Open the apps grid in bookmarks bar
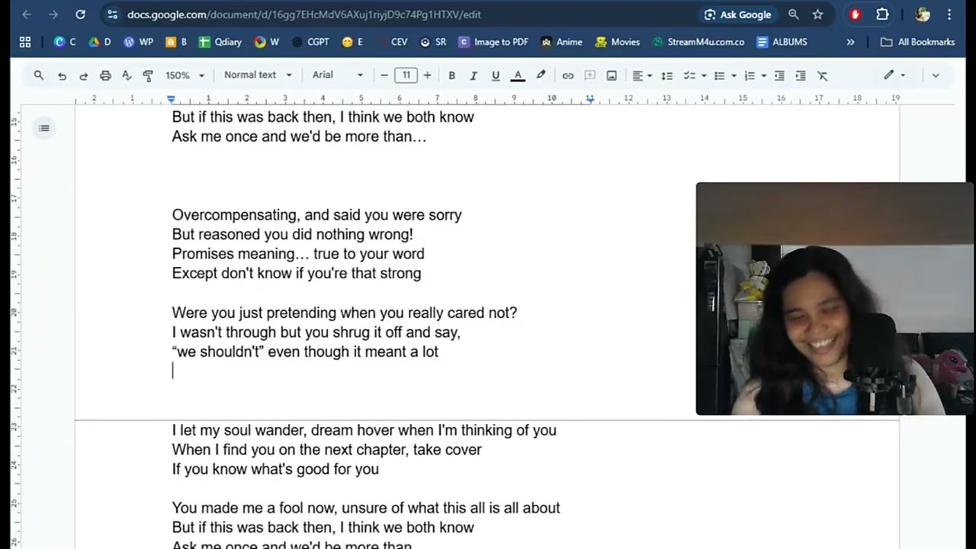Viewport: 976px width, 549px height. pos(25,42)
